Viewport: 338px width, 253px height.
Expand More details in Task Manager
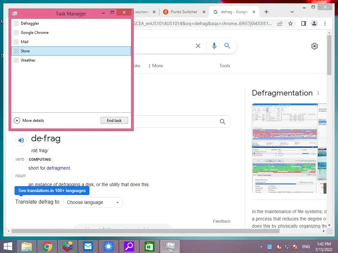coord(29,121)
